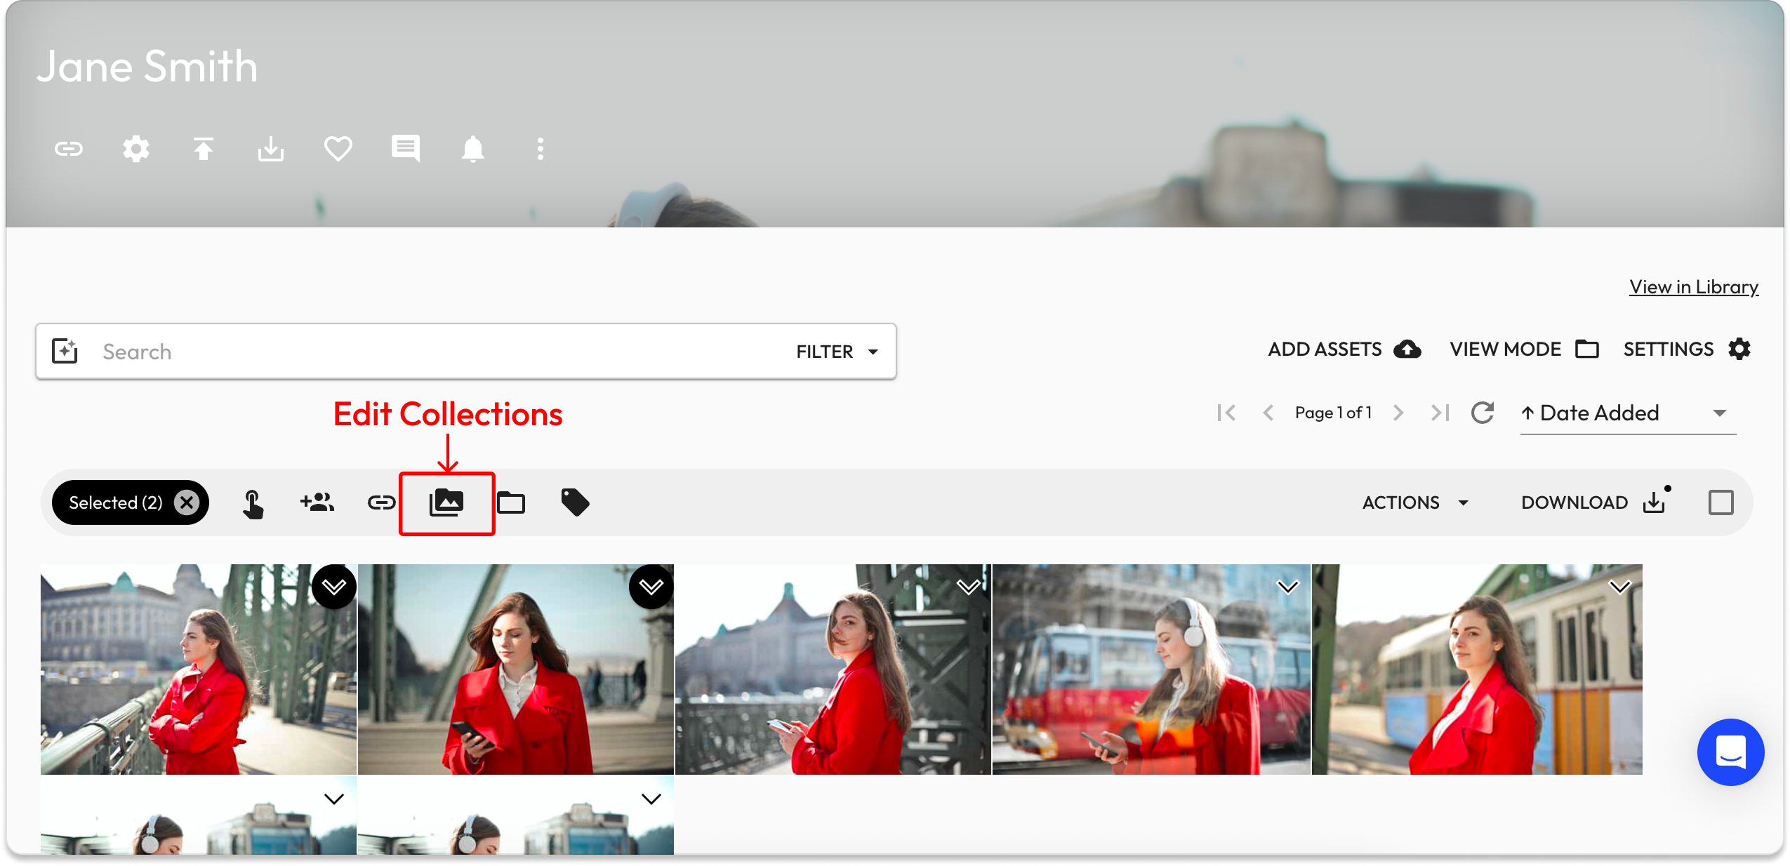Open the blue chat support bubble

(x=1730, y=752)
